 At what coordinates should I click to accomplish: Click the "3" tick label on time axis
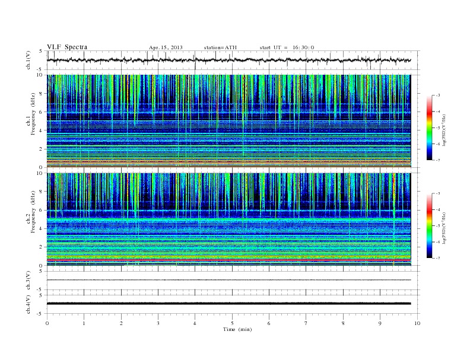point(158,323)
